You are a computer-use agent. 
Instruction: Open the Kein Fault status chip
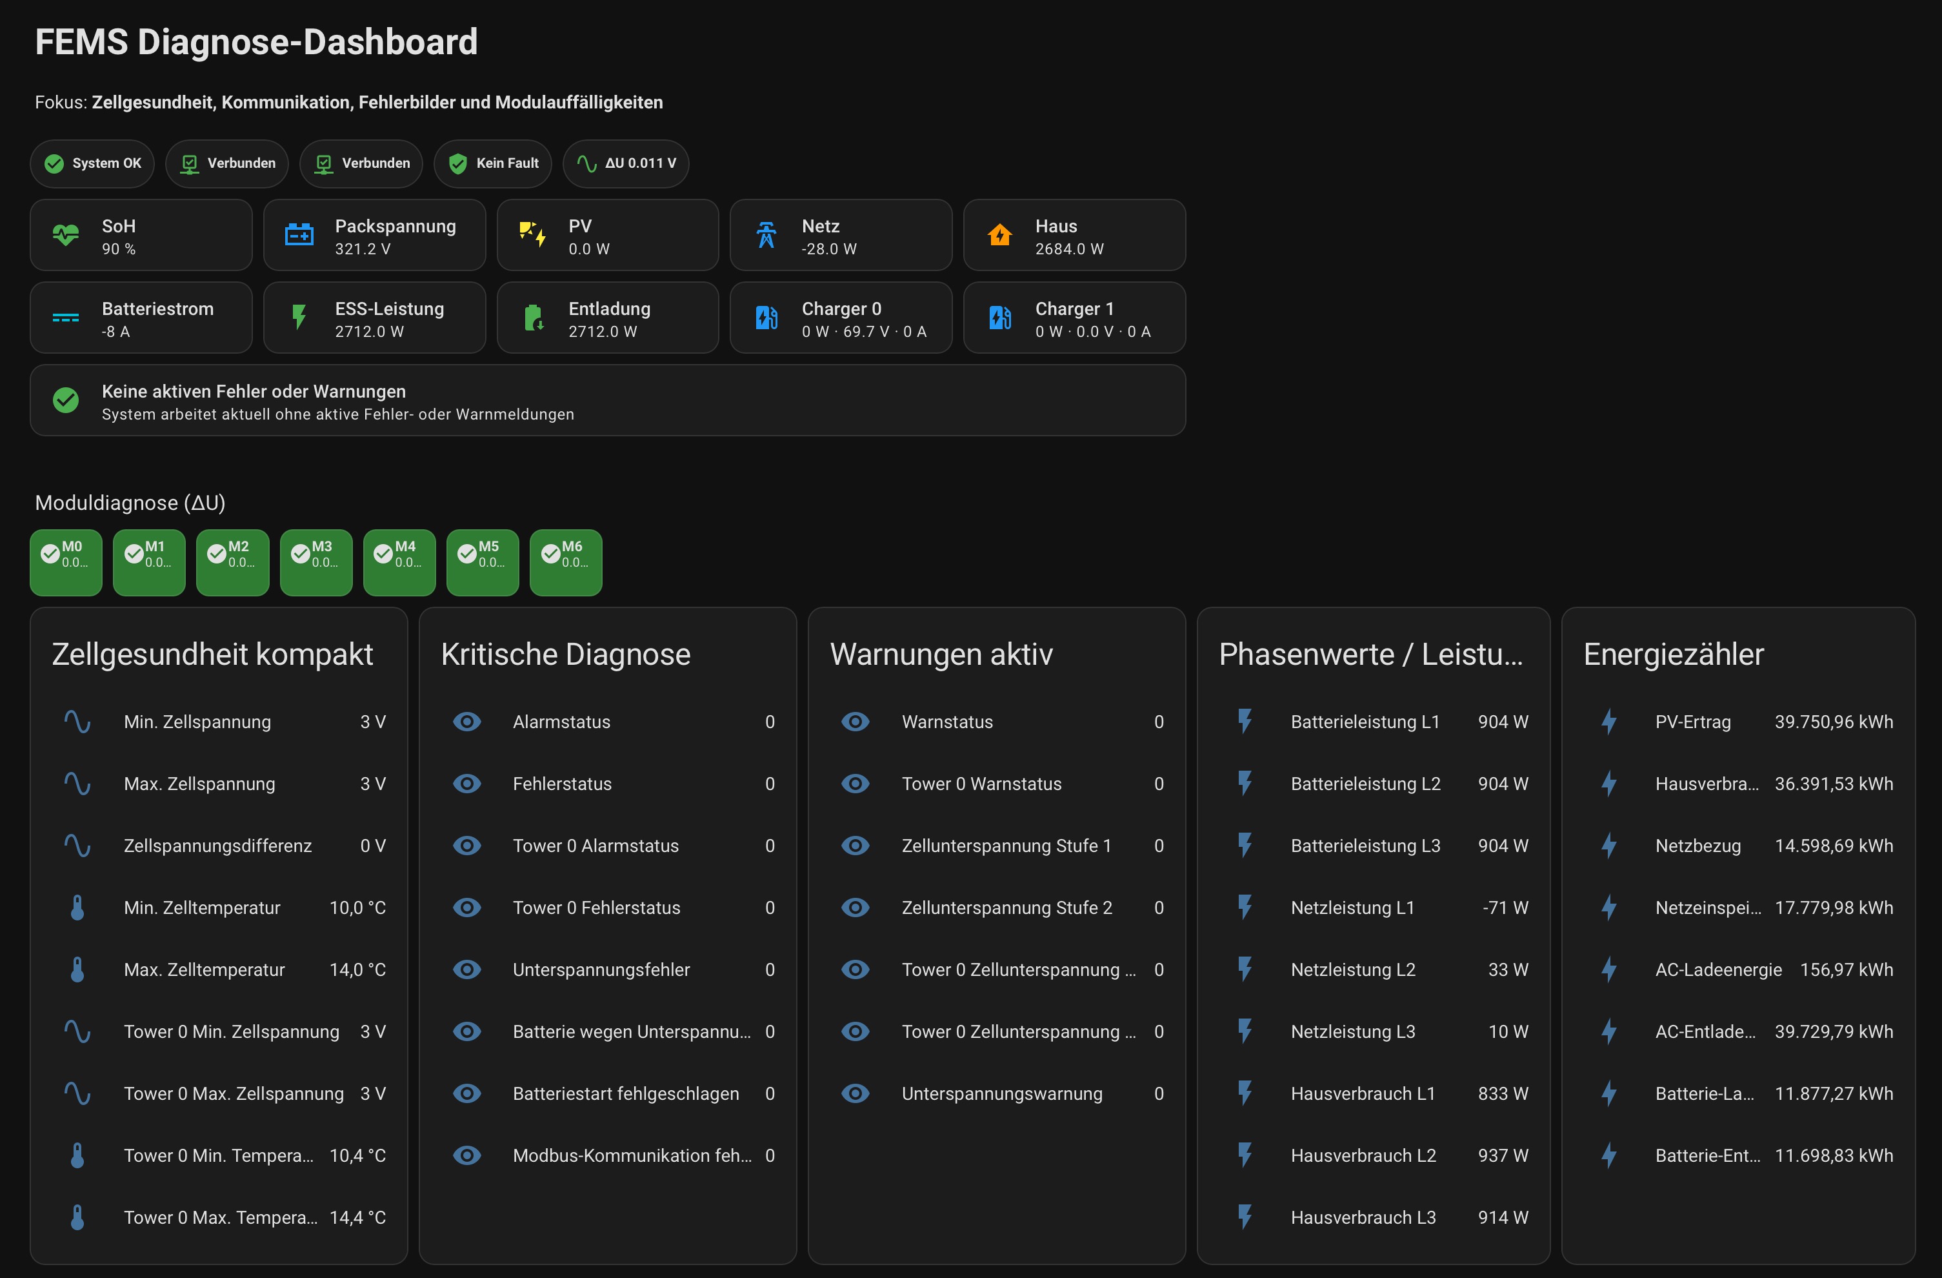click(x=493, y=163)
